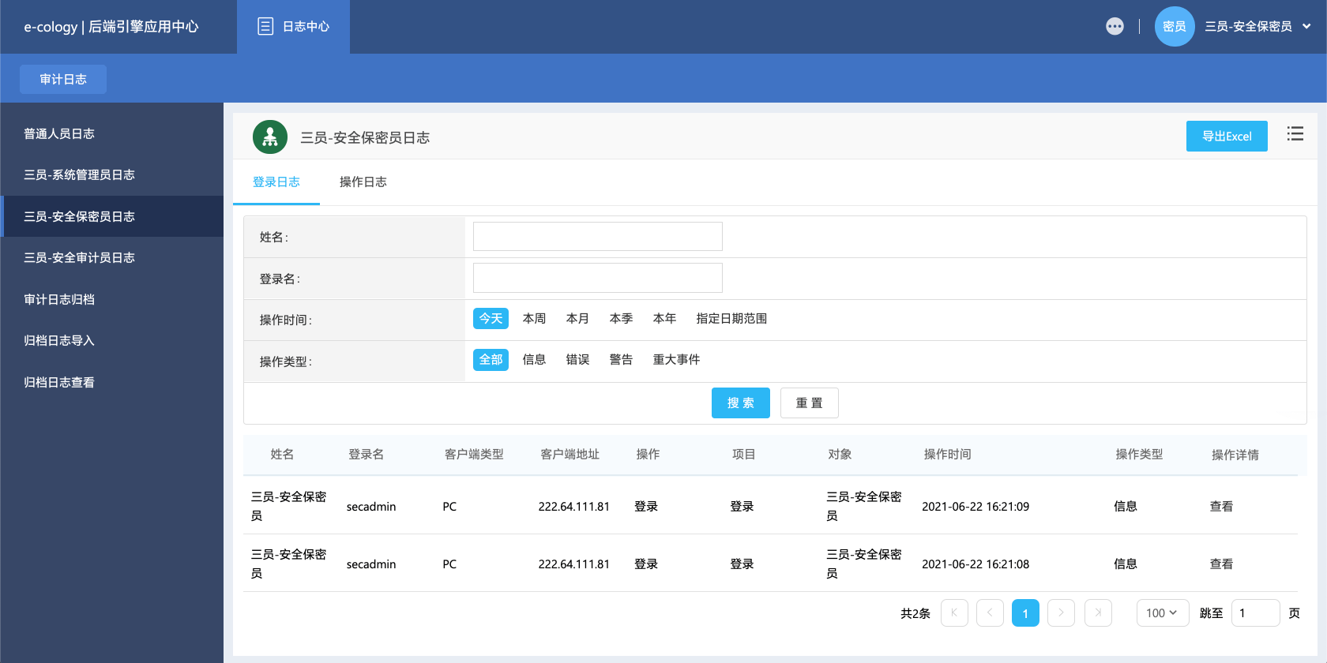The width and height of the screenshot is (1327, 663).
Task: Select 警告 operation type filter
Action: coord(621,359)
